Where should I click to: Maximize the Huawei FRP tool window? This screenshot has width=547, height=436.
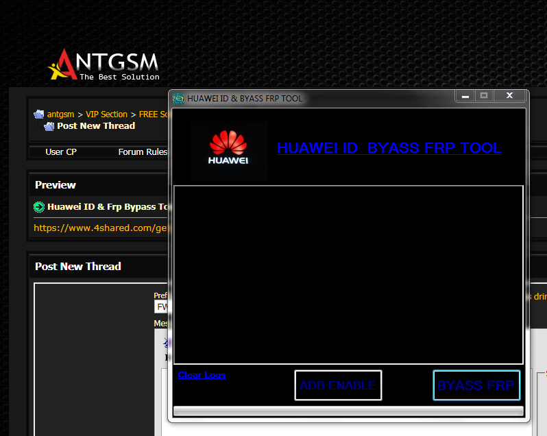coord(483,95)
